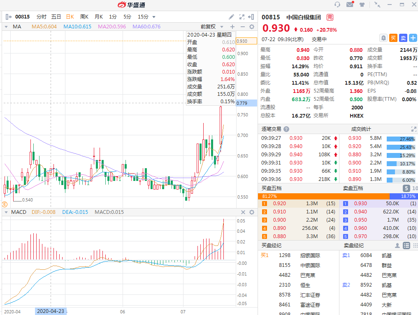The image size is (418, 315).
Task: Add an indicator with plus icon
Action: click(232, 27)
